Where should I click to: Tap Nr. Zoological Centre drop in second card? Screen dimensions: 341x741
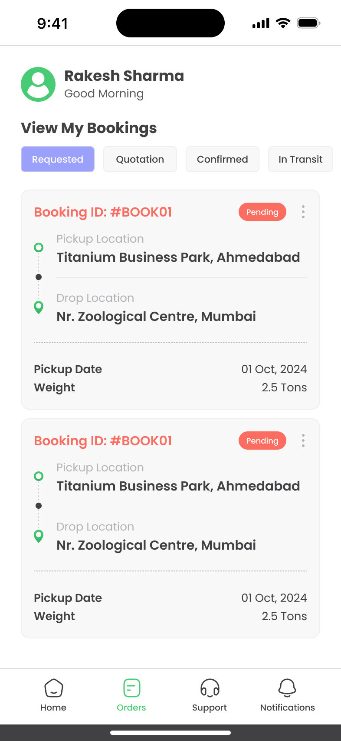(156, 545)
